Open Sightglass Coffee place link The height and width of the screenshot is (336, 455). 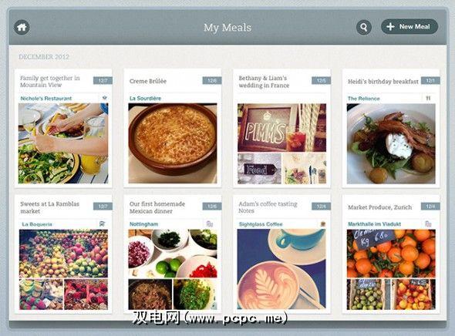261,224
